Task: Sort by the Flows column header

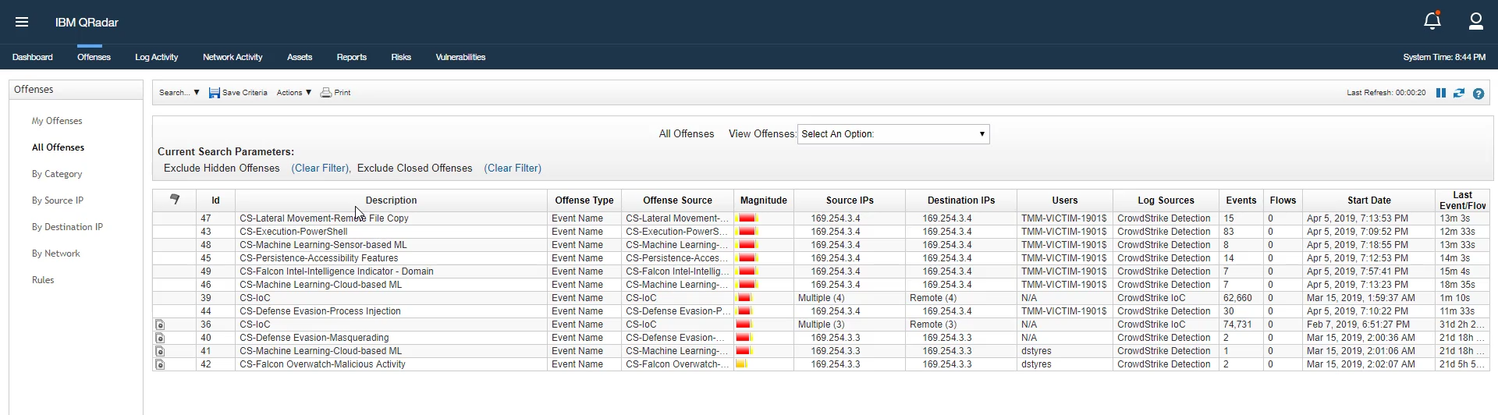Action: pos(1283,200)
